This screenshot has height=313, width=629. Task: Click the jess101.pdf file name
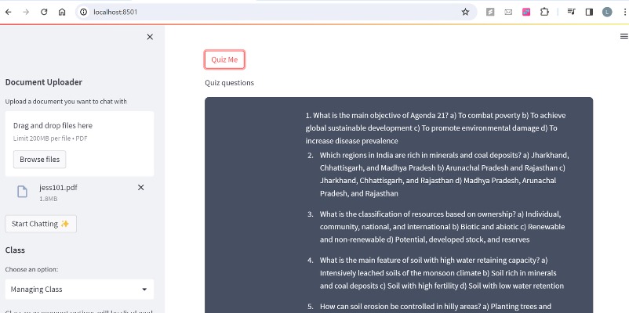coord(58,187)
